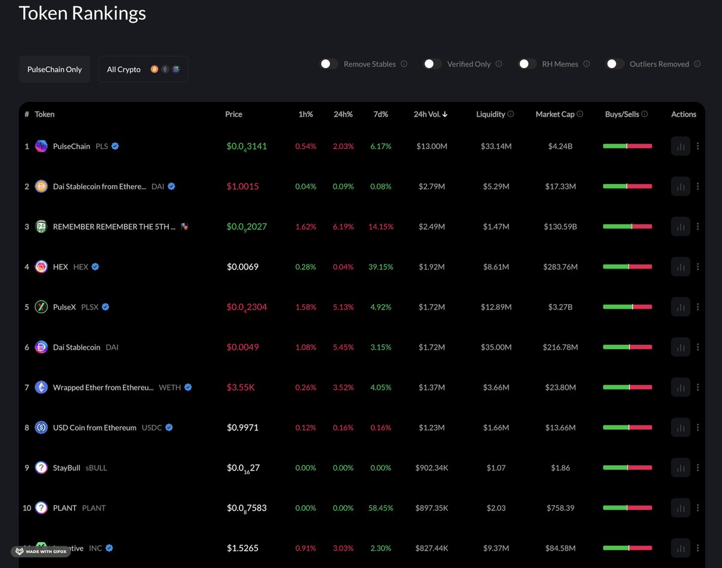Click the REMEMBER REMEMBER token mask logo

click(41, 227)
